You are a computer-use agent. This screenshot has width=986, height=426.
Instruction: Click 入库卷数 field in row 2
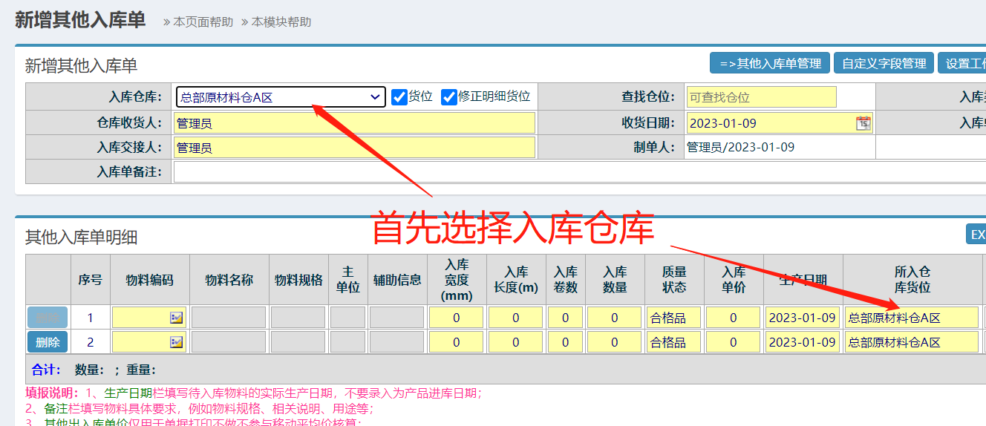pos(565,342)
